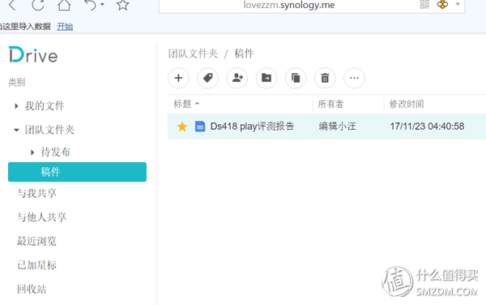
Task: Move selected file to folder icon
Action: [266, 78]
